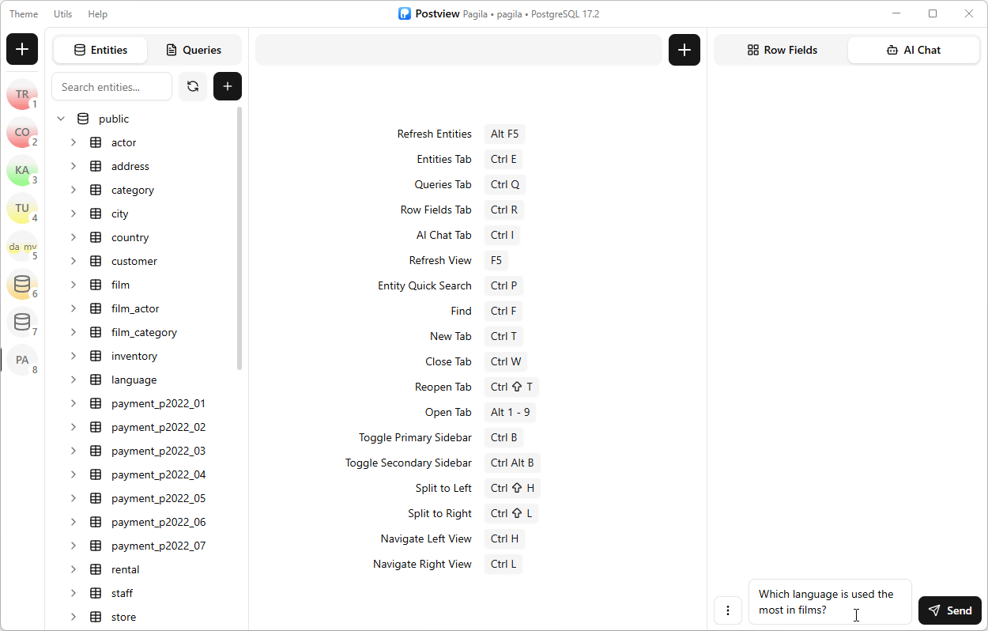
Task: Select the KA connection avatar
Action: point(22,171)
